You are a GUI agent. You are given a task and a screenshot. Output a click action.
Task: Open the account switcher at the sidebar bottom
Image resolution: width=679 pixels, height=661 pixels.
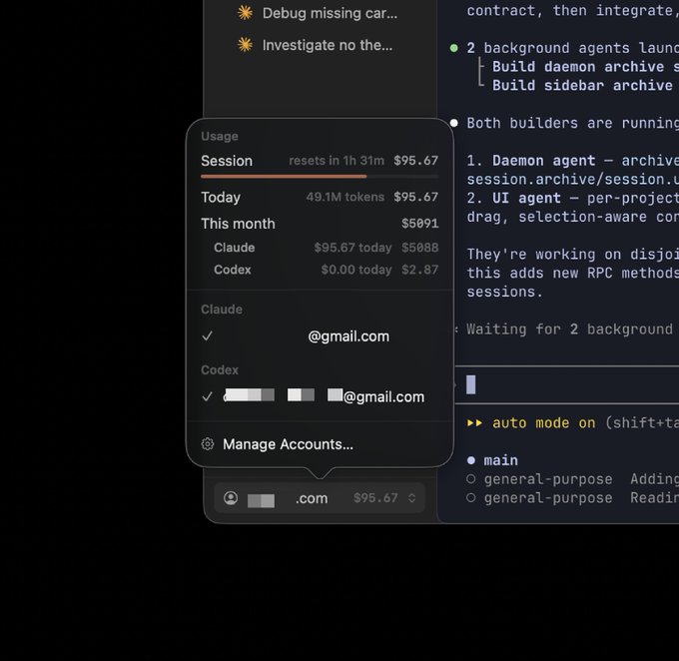pos(320,498)
